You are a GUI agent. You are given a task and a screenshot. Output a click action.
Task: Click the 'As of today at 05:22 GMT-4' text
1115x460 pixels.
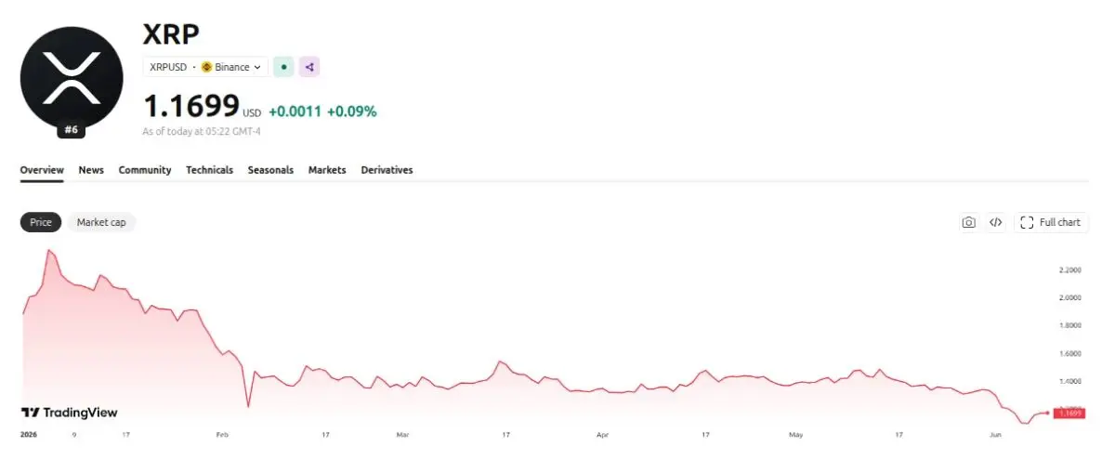(202, 132)
